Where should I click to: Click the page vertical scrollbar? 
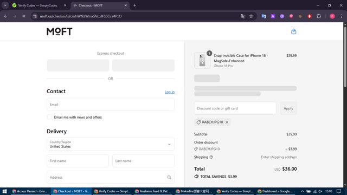click(x=345, y=57)
